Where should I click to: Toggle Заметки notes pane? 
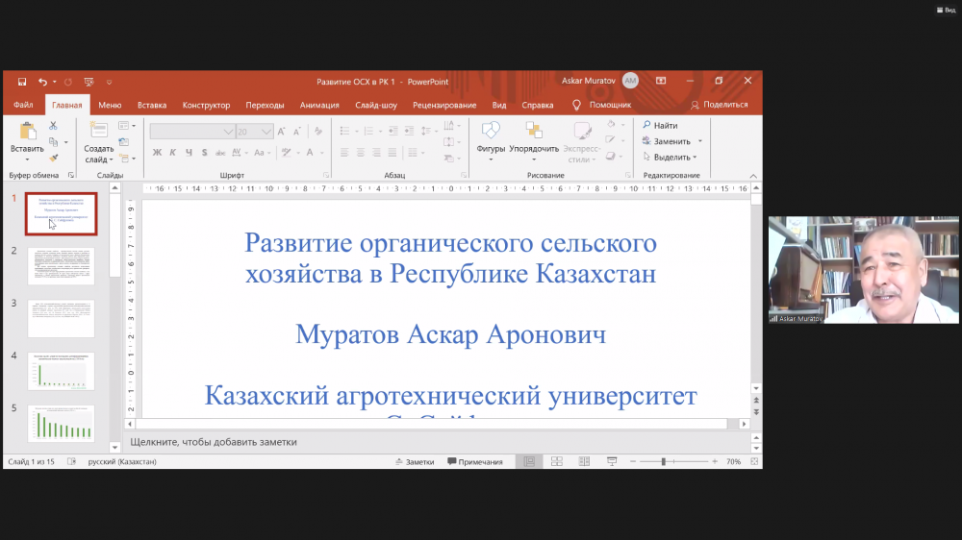(x=415, y=462)
